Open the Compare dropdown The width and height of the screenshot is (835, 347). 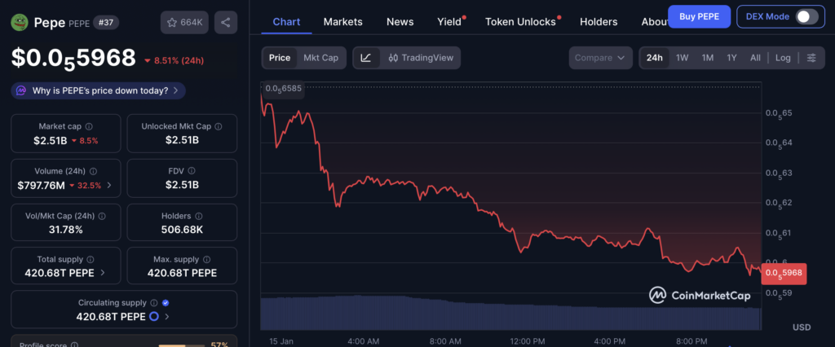(x=601, y=58)
